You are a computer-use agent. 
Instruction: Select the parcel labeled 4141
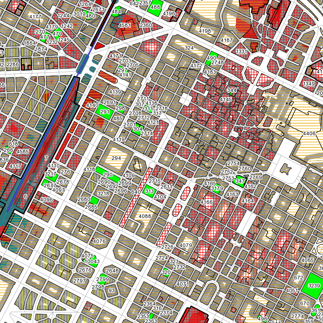pos(125,75)
